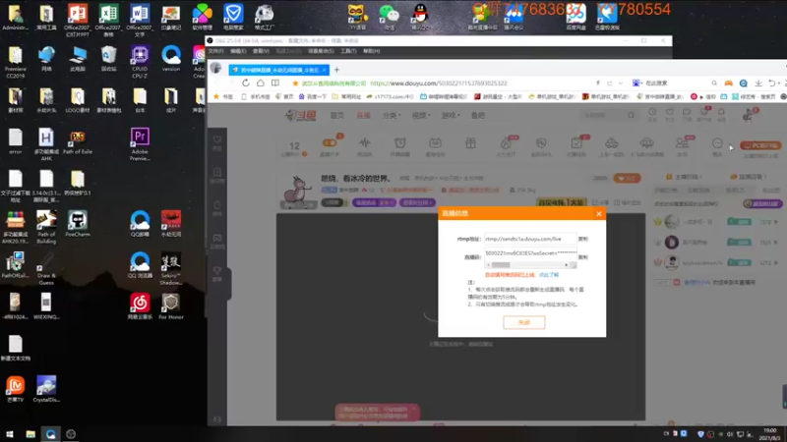Open the game controller icon in browser toolbar

(x=728, y=83)
